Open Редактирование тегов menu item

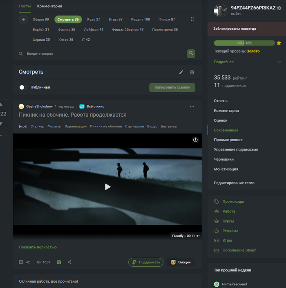click(234, 183)
